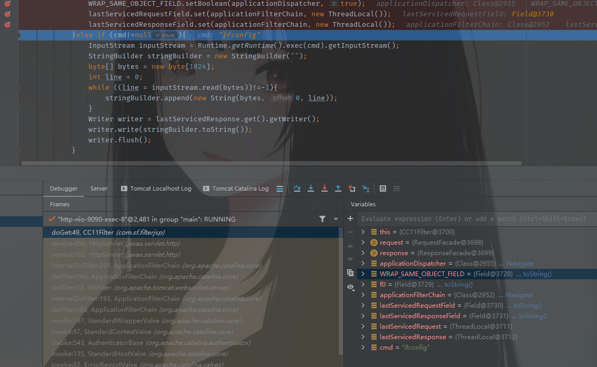The width and height of the screenshot is (597, 367).
Task: Click toString() link for lastServicedResponseField
Action: coord(533,316)
